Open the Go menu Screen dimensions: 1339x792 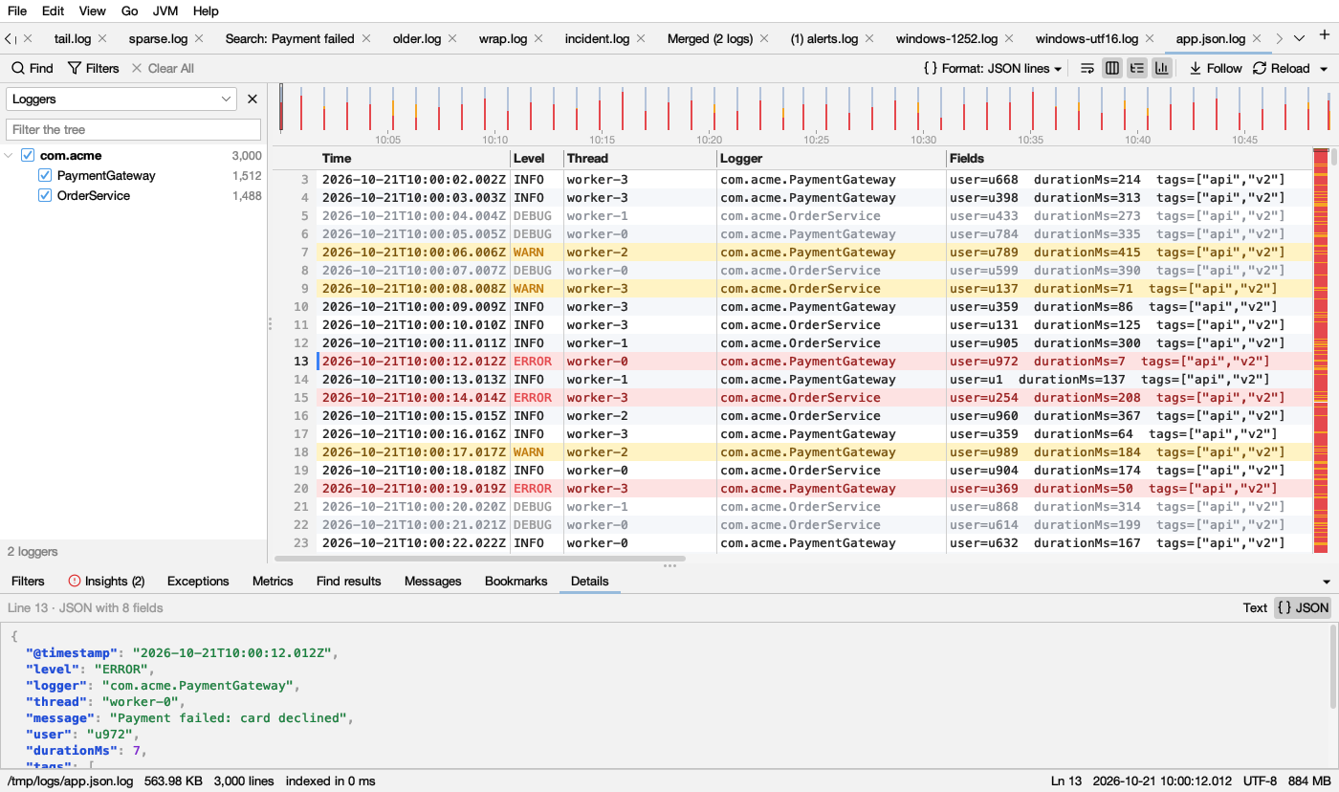click(130, 11)
